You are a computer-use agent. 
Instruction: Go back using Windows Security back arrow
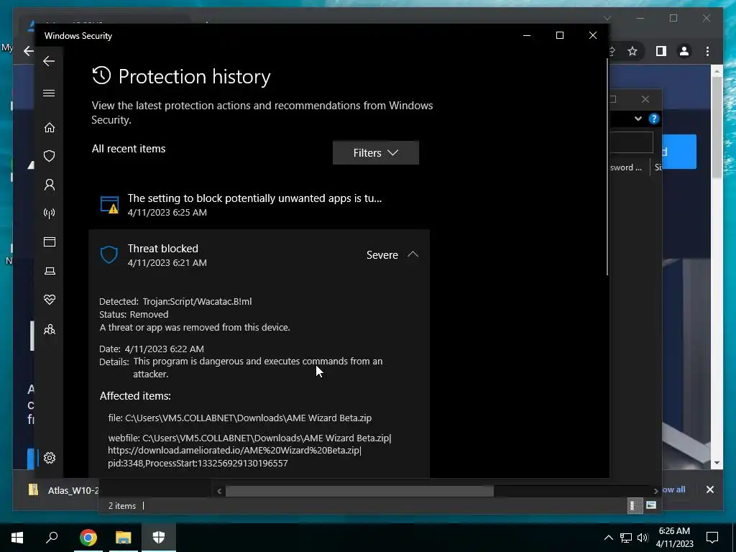[49, 61]
